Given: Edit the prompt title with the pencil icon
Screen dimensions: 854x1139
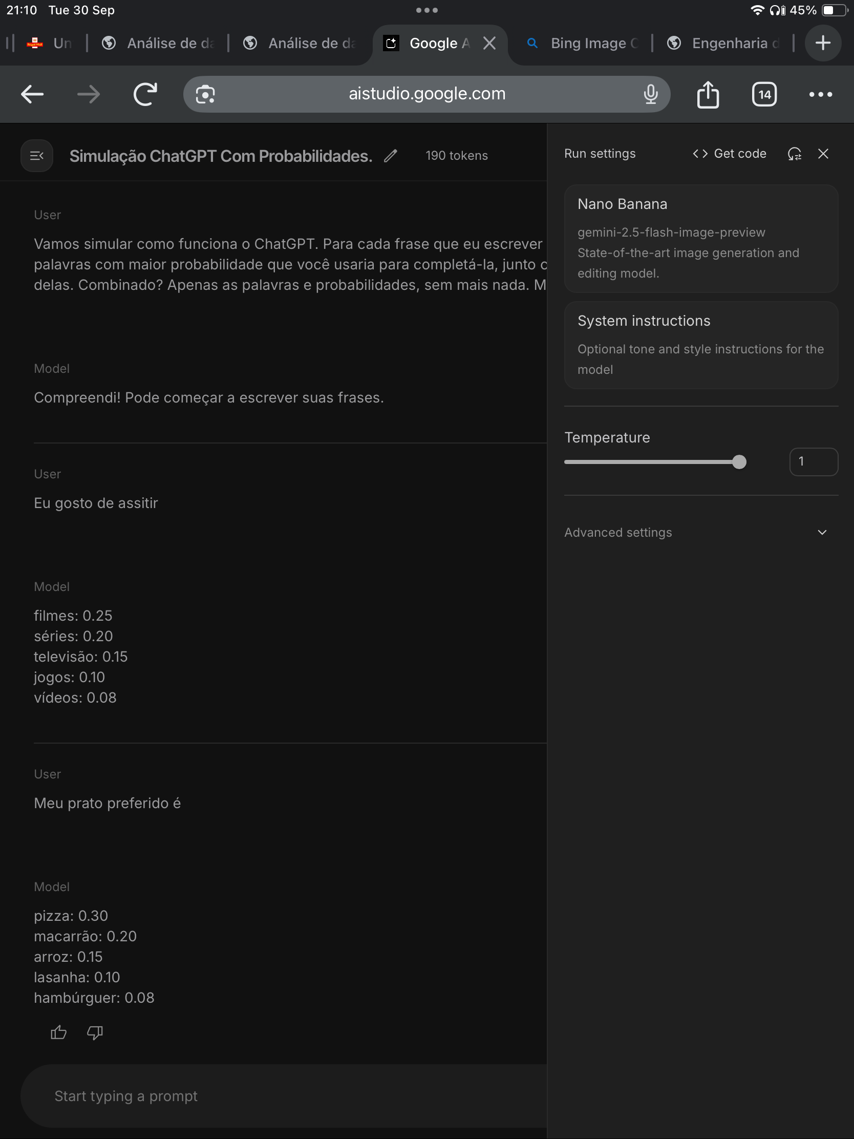Looking at the screenshot, I should [x=391, y=156].
